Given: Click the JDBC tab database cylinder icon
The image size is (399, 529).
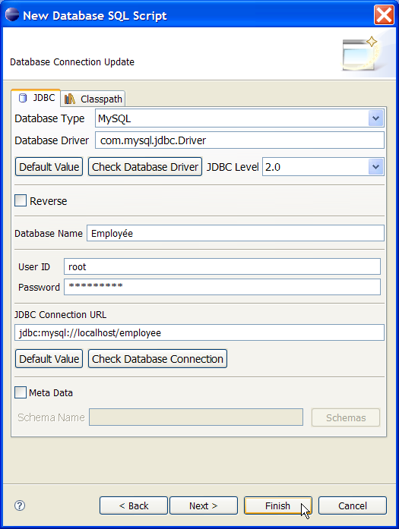Looking at the screenshot, I should coord(23,98).
